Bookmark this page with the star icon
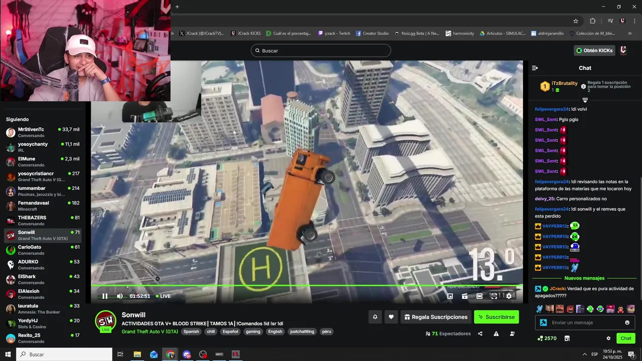This screenshot has width=642, height=361. 576,21
